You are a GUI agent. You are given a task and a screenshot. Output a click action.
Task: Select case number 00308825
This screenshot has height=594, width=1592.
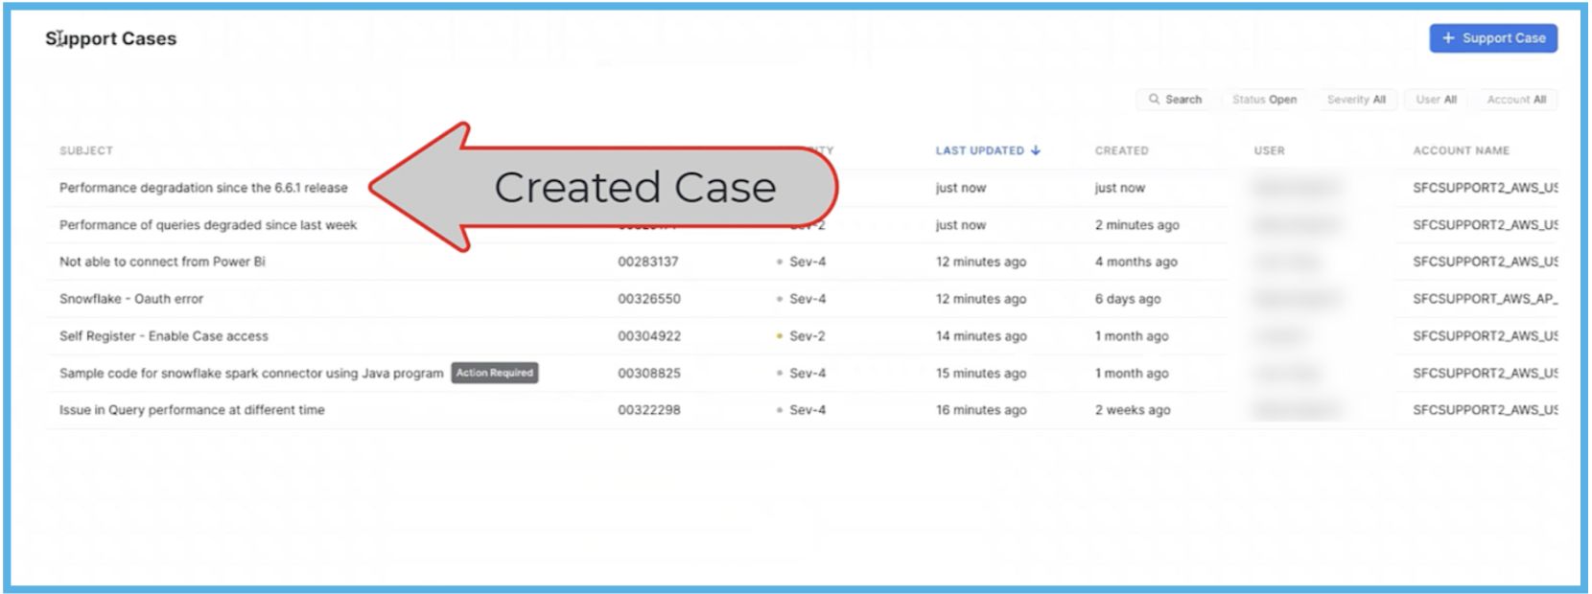[649, 373]
